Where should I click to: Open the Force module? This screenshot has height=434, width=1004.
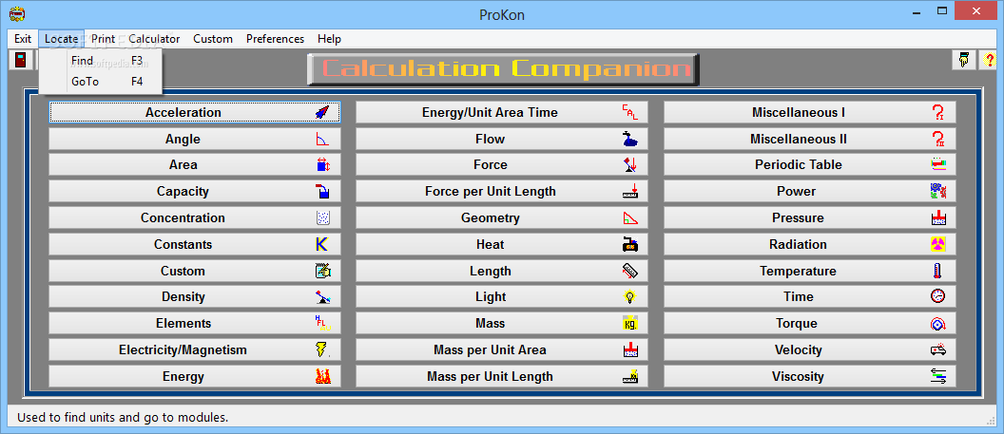click(502, 165)
